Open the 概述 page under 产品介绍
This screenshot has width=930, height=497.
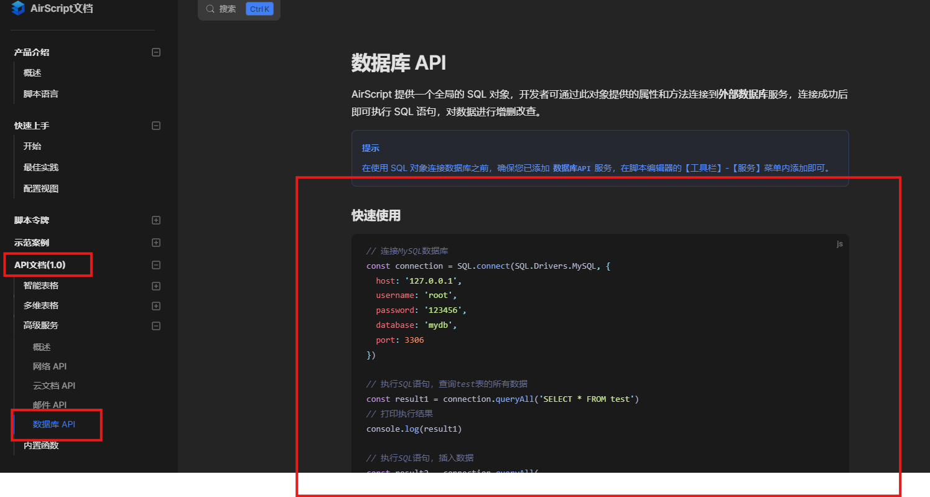click(x=32, y=73)
